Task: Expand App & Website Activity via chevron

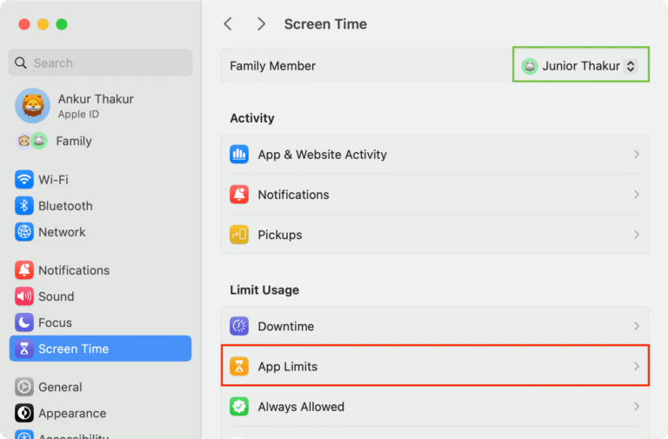Action: click(x=637, y=154)
